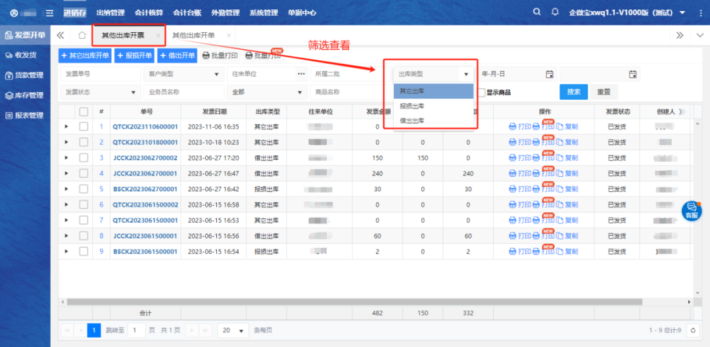Open 库存管理 in the sidebar
This screenshot has height=347, width=710.
coord(25,95)
